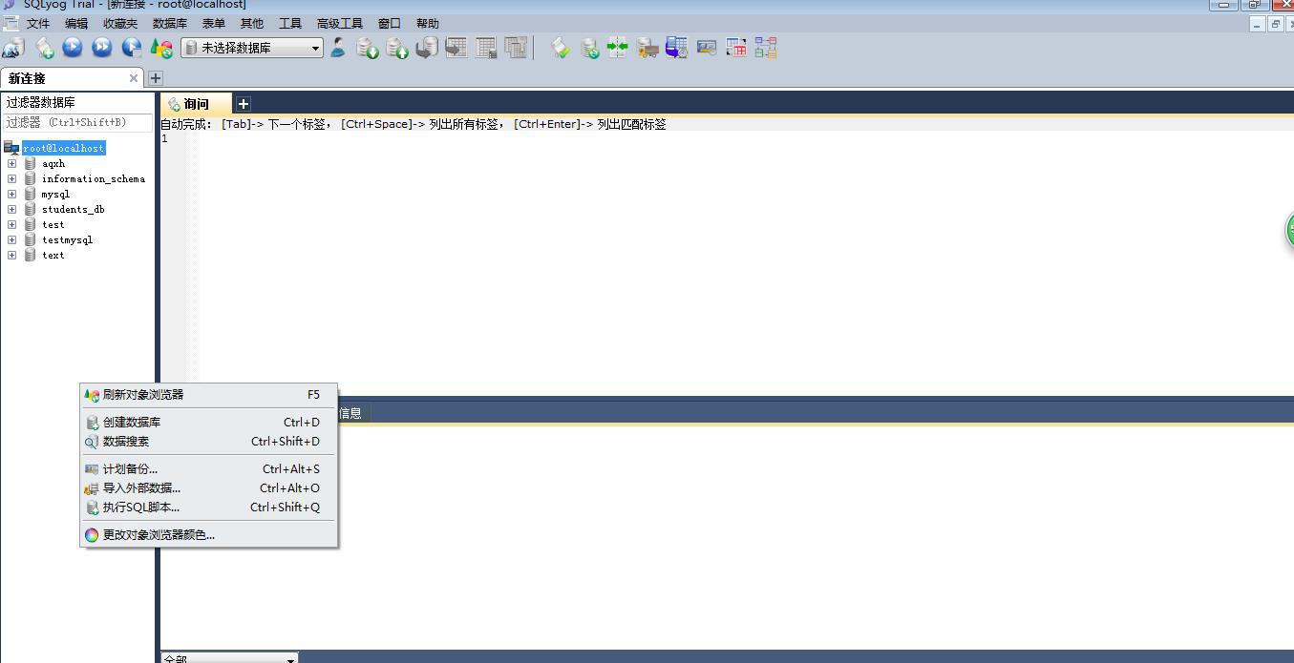Close the 新连接 connection tab
Screen dimensions: 1294x663
click(134, 78)
